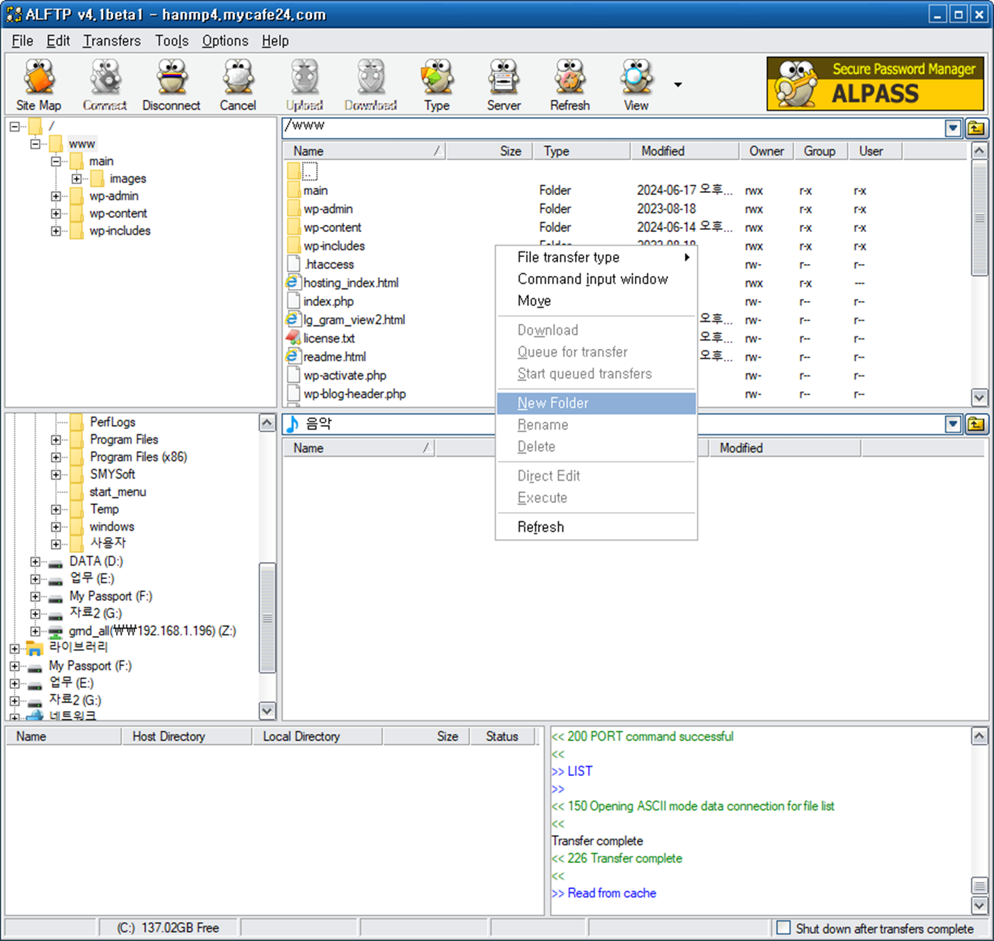The image size is (994, 941).
Task: Expand wp-content in remote tree
Action: point(56,213)
